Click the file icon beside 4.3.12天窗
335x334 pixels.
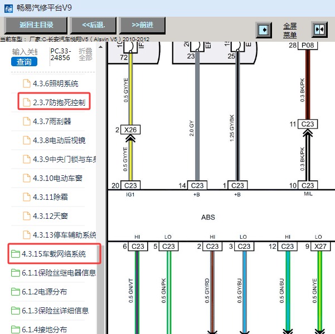[27, 216]
